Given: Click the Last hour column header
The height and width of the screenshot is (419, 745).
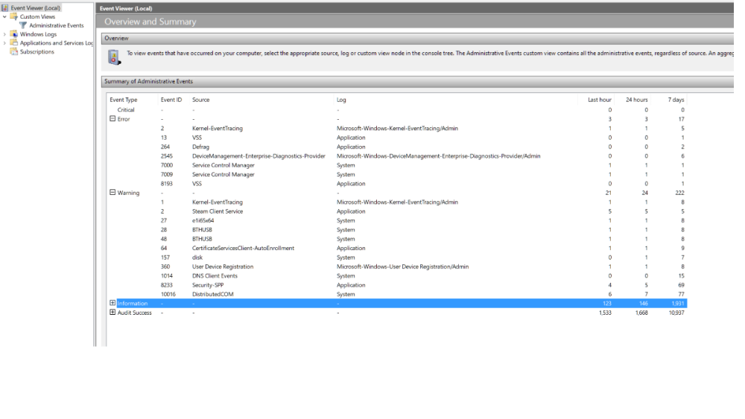Looking at the screenshot, I should [x=599, y=100].
